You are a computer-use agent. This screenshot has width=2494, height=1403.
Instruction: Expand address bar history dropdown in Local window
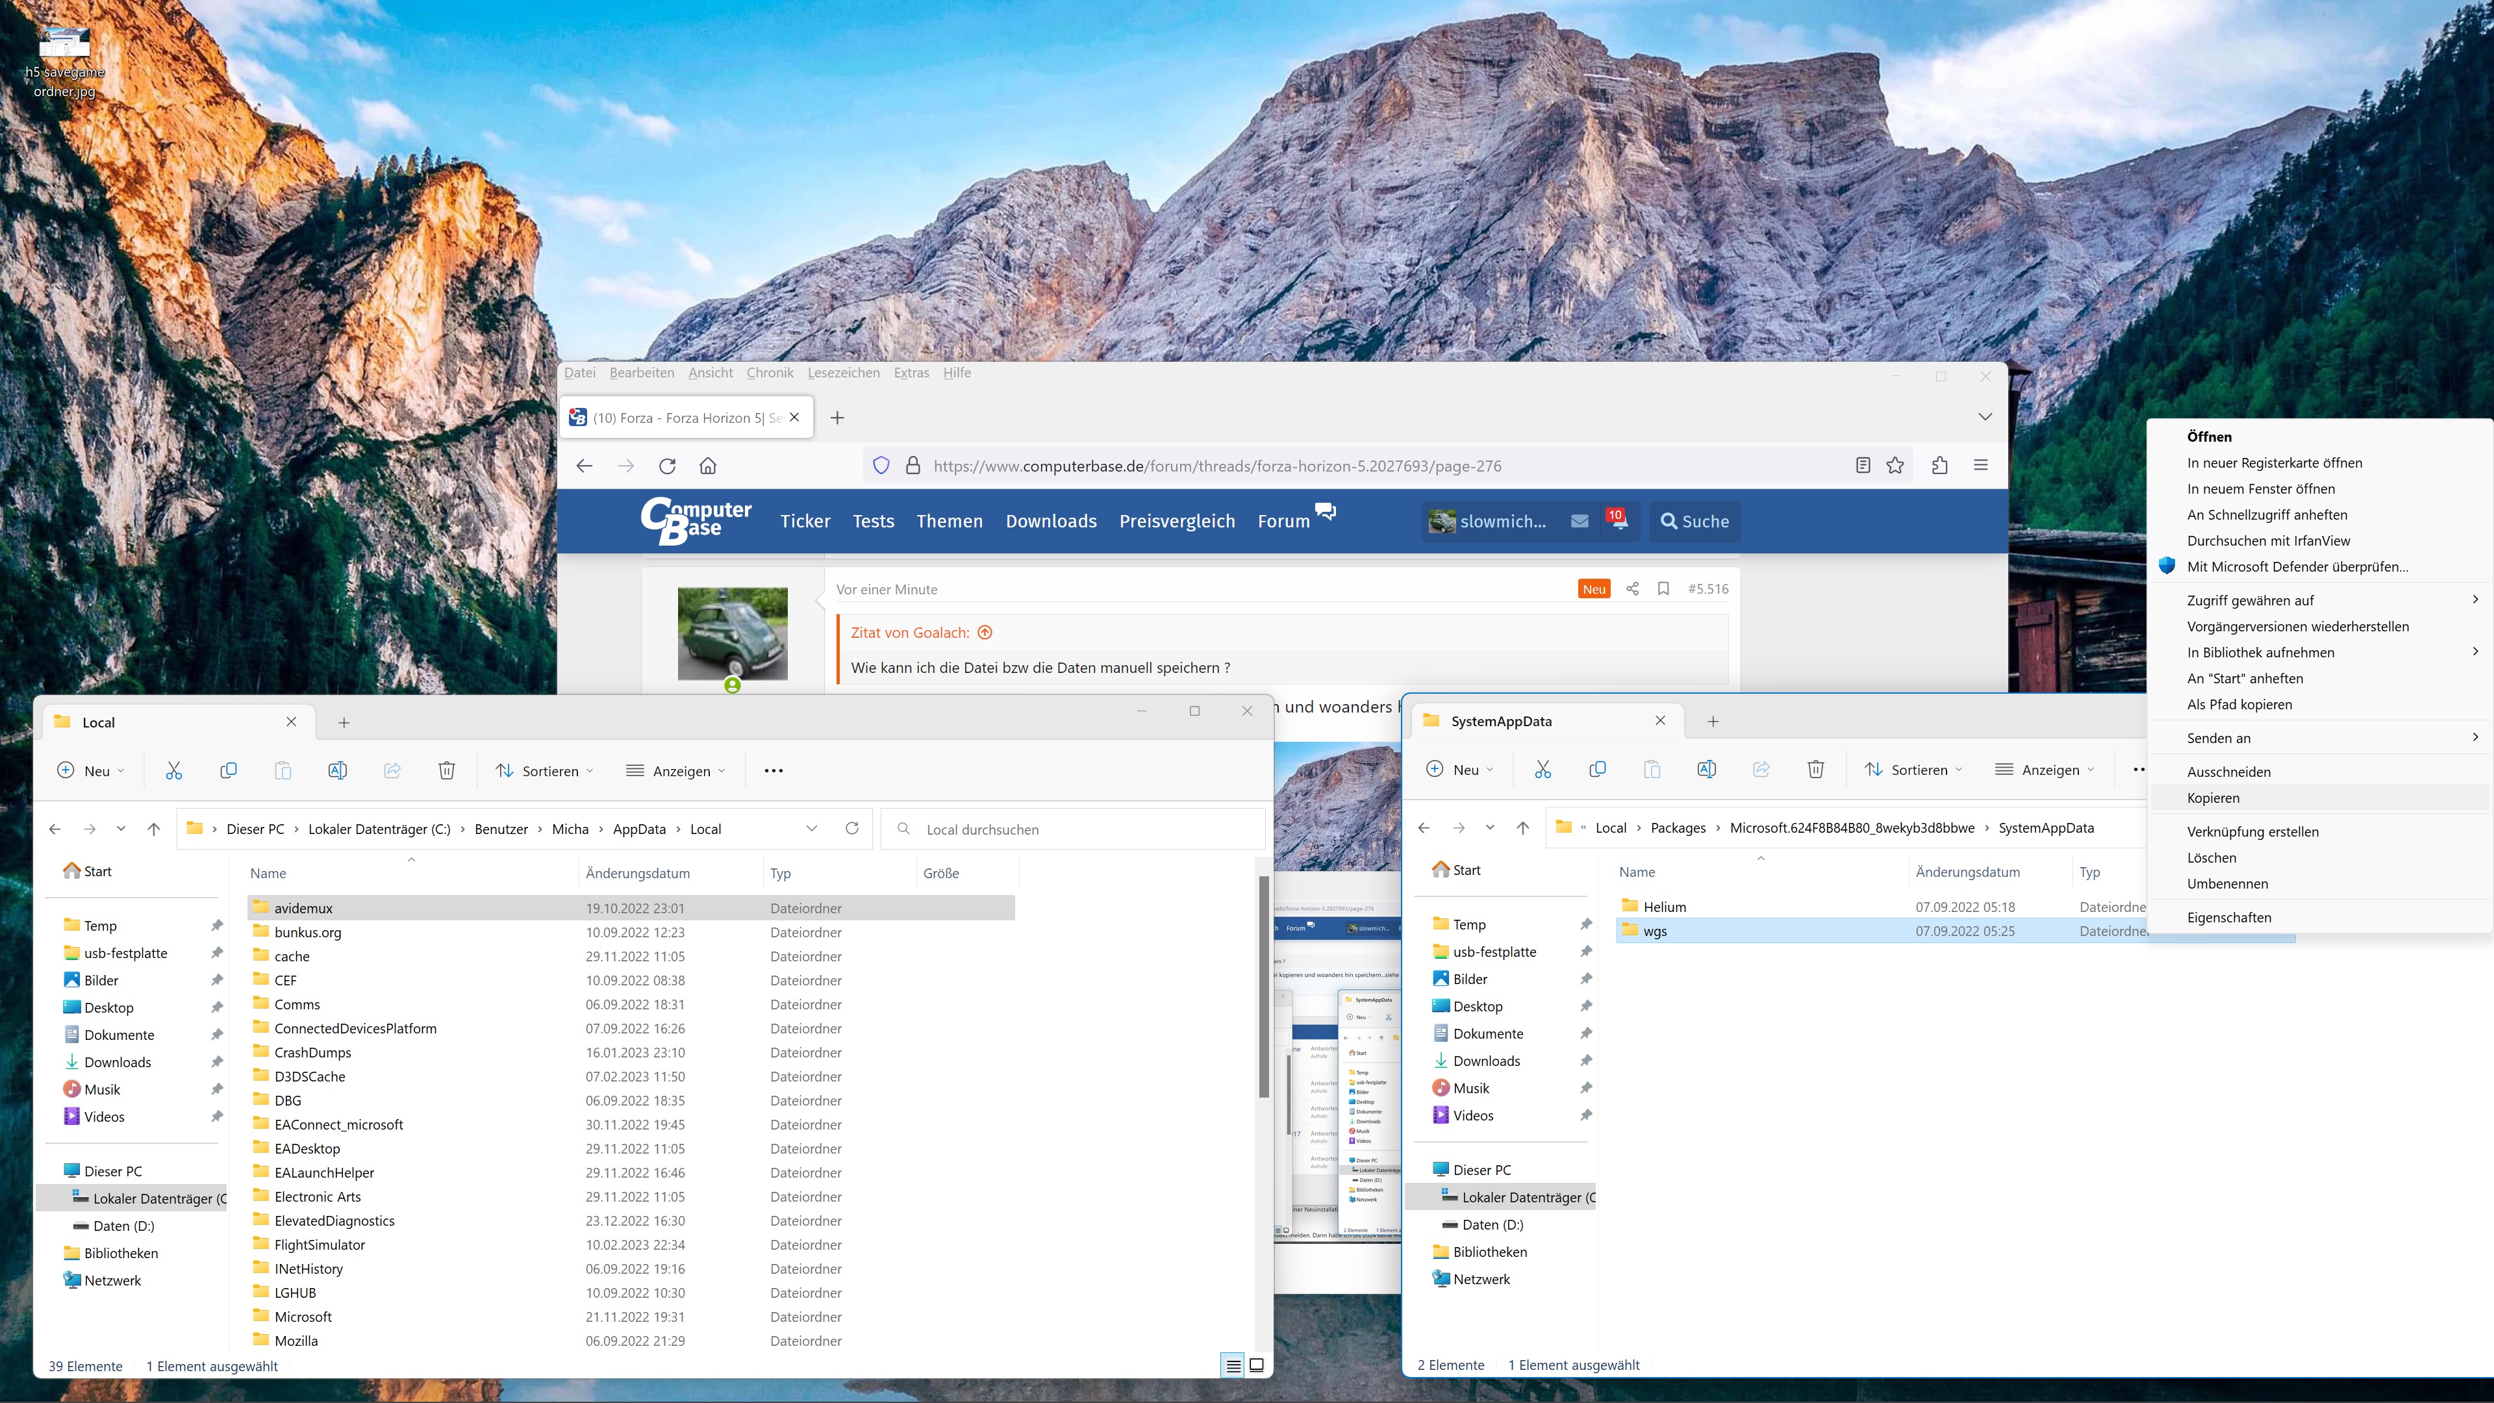811,829
